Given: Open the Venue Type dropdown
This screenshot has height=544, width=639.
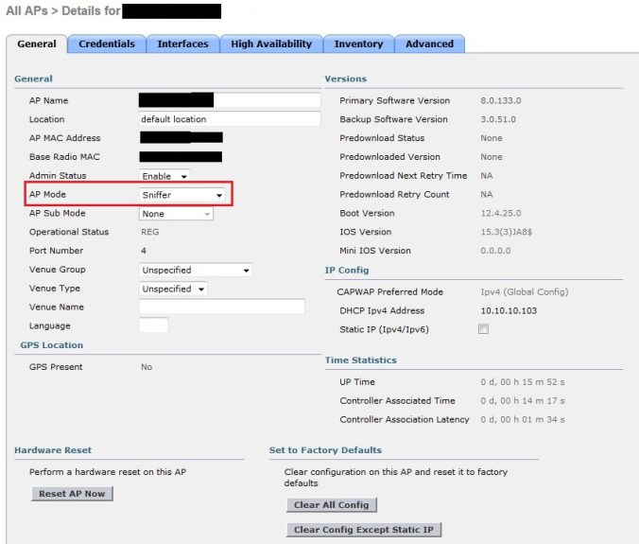Looking at the screenshot, I should click(x=173, y=289).
